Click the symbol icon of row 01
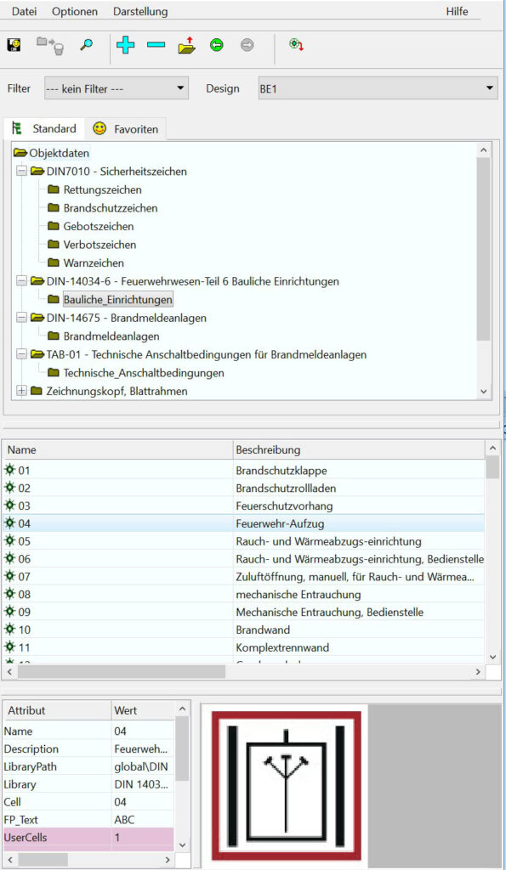The height and width of the screenshot is (870, 506). click(x=10, y=471)
